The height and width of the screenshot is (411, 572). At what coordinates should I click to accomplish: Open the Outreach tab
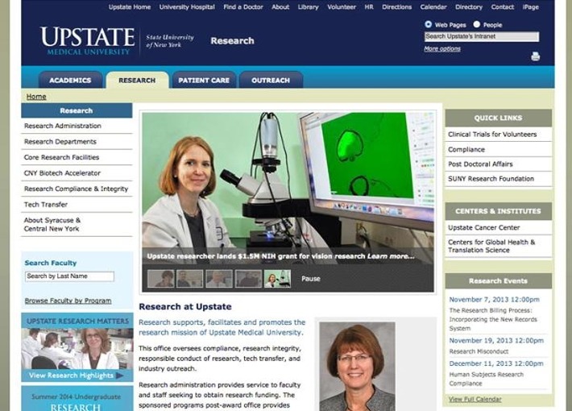271,80
